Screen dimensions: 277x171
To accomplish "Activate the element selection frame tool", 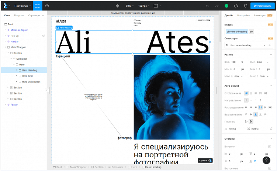I will (38, 6).
